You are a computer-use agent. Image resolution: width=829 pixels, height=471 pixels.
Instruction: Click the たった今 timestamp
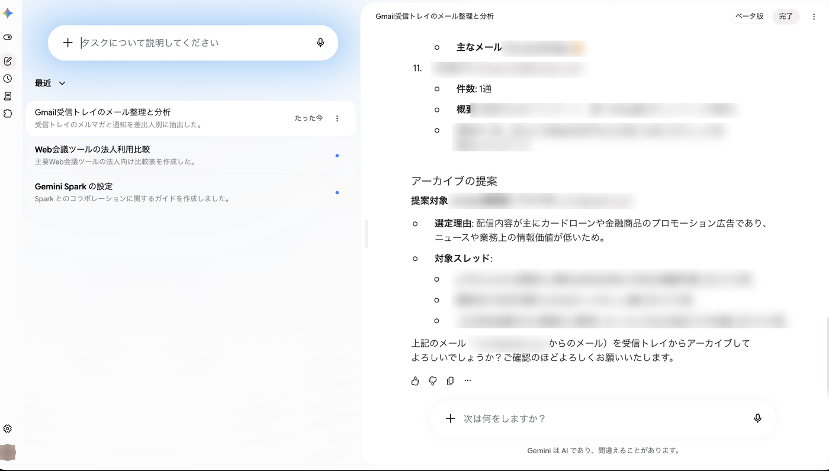click(x=309, y=118)
